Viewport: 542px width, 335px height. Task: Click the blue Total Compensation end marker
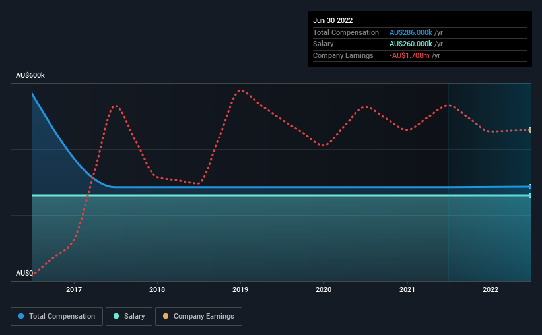(530, 187)
